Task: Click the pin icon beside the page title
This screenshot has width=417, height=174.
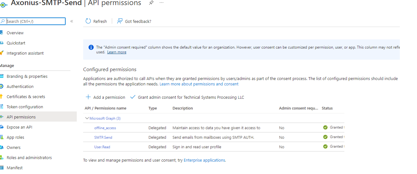Action: point(151,3)
